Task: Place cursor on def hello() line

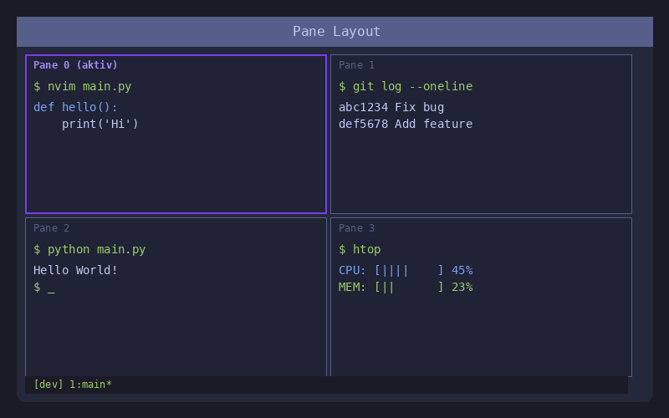Action: [x=75, y=107]
